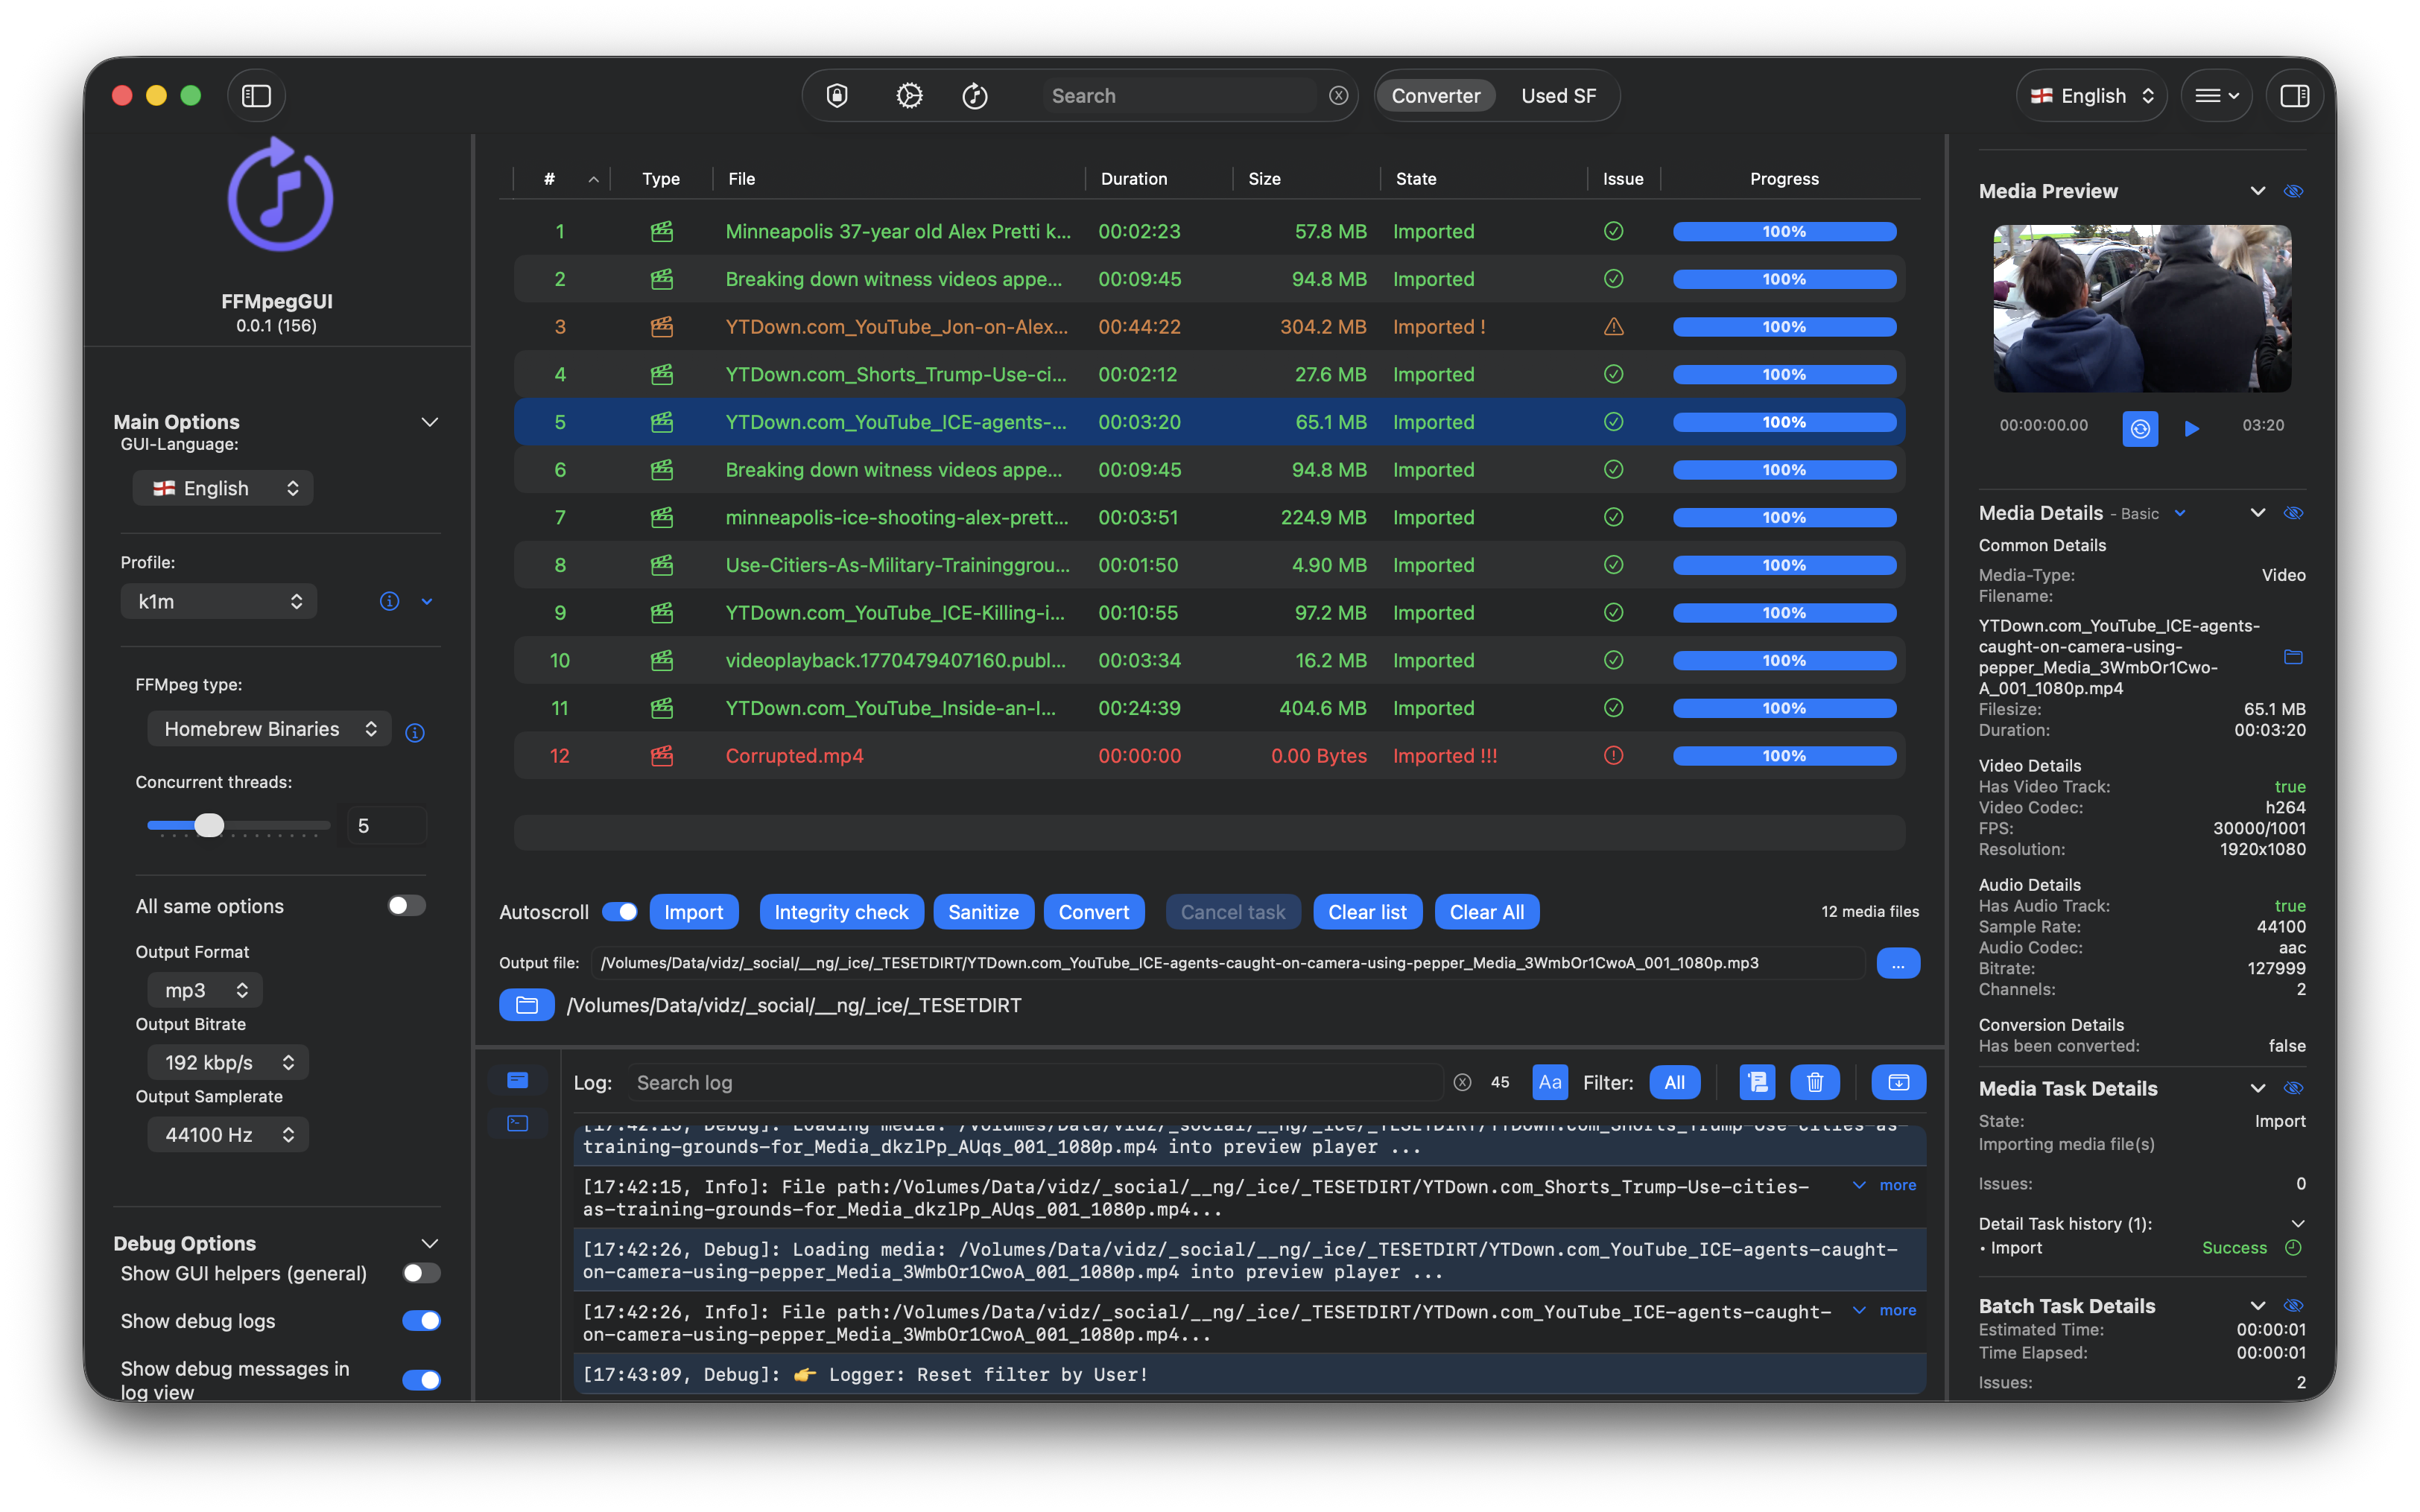Open the list menu dropdown in toolbar
This screenshot has height=1512, width=2420.
coord(2216,96)
